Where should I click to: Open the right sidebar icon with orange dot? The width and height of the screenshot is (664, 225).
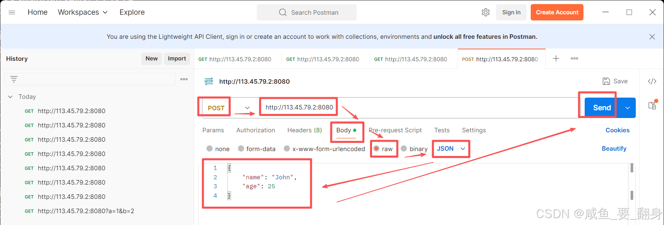653,105
